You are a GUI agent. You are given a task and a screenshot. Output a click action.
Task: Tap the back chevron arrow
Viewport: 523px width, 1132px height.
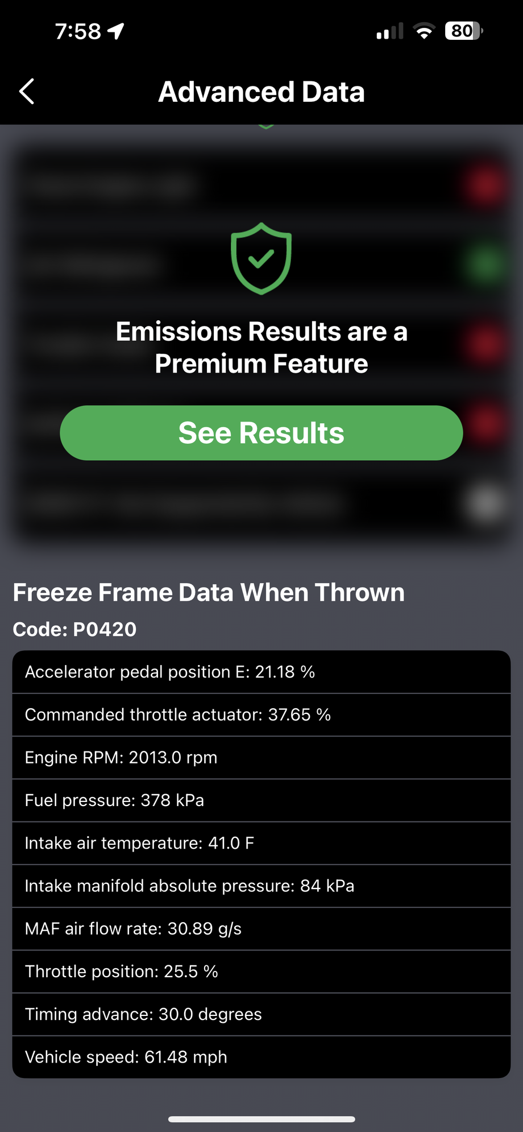point(27,92)
